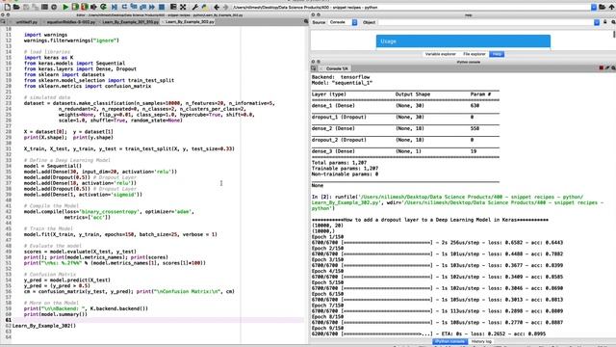Screen dimensions: 616x347
Task: Select Learn_By_Example_302.py editor tab
Action: tap(189, 22)
